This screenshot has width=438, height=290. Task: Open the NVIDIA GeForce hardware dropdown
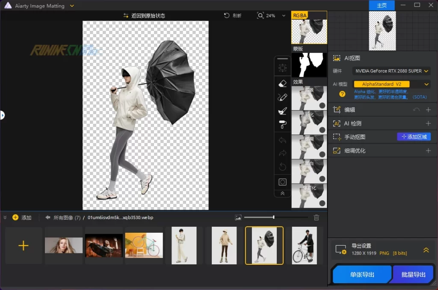click(391, 71)
